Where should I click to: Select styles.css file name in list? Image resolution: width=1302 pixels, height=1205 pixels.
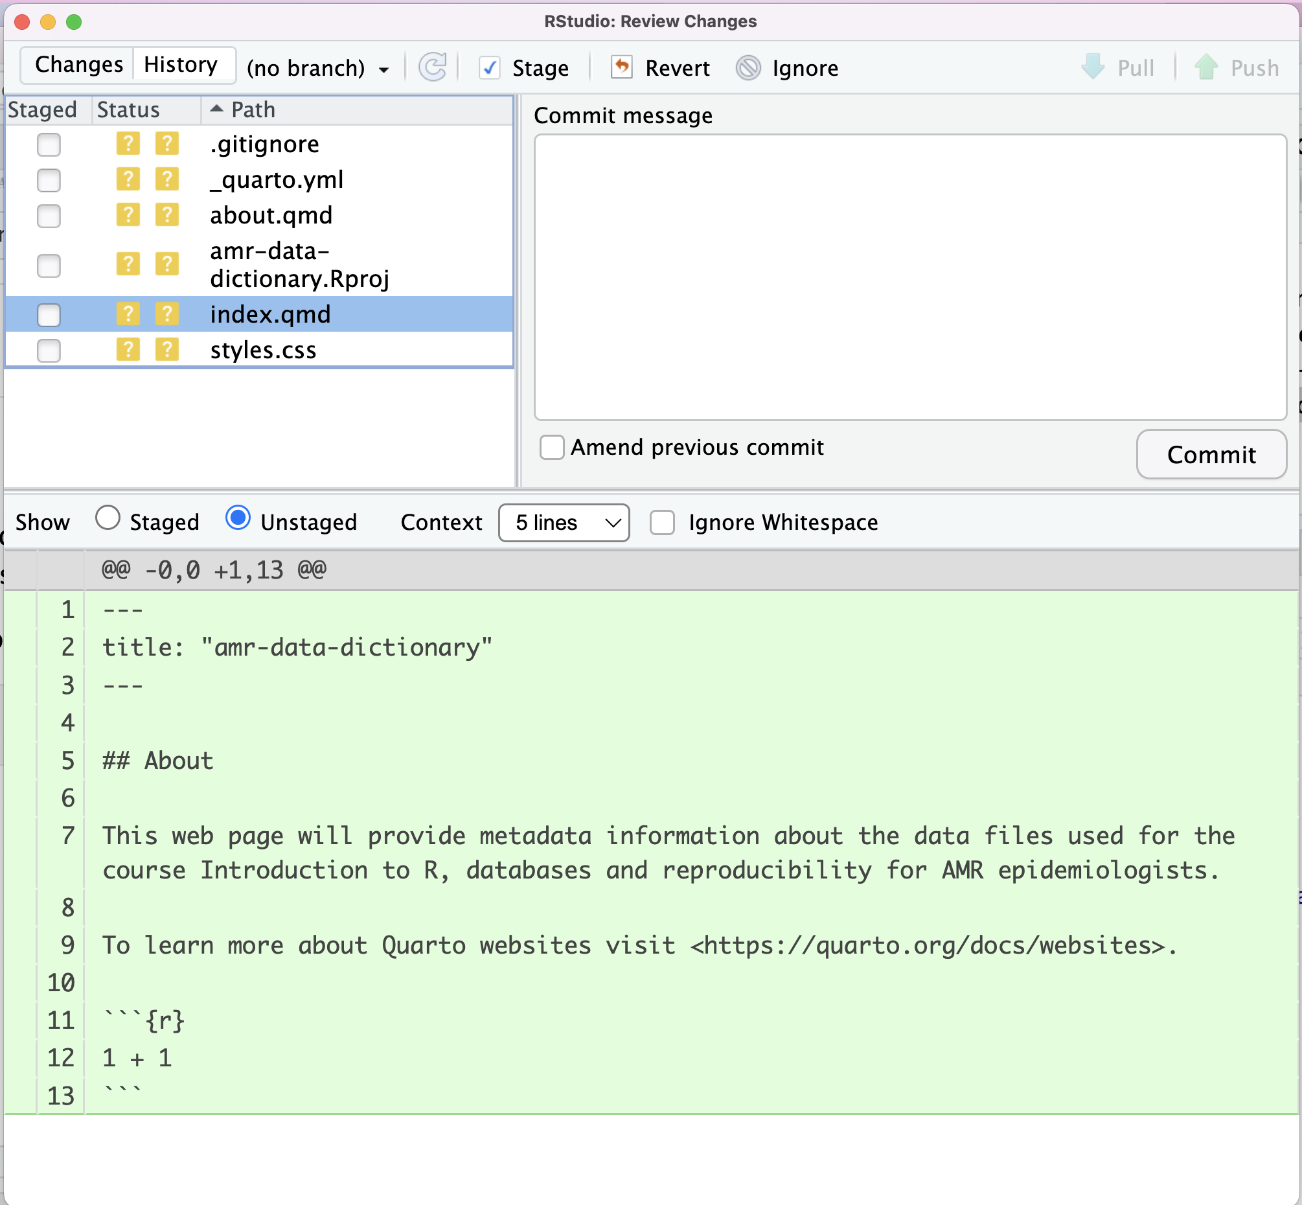[x=264, y=350]
